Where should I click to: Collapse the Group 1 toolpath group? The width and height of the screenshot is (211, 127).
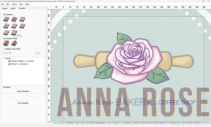(3, 58)
